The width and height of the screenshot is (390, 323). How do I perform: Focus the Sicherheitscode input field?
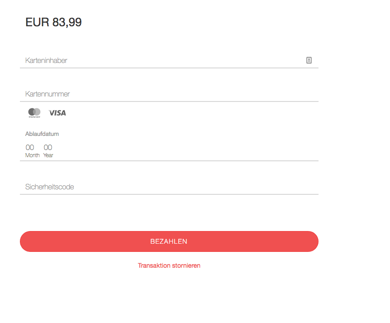tap(169, 187)
